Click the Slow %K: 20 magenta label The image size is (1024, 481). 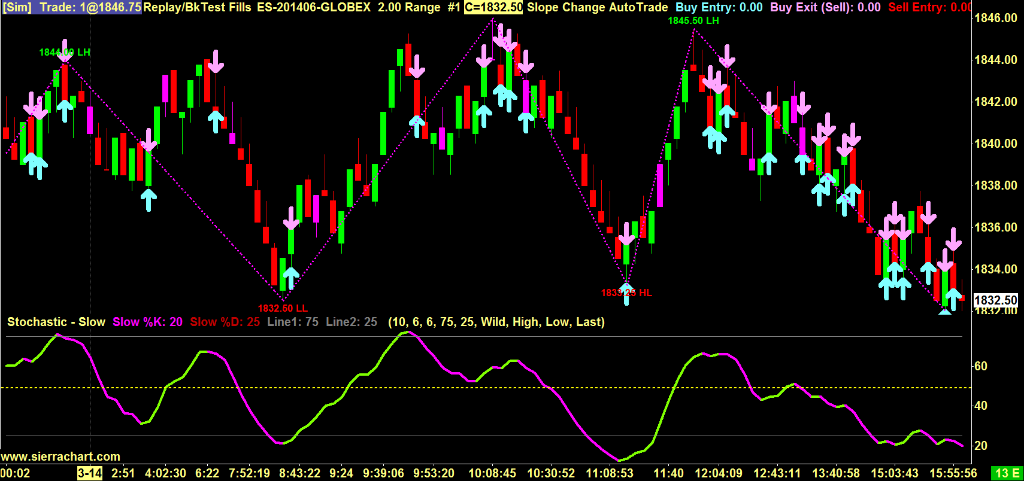pyautogui.click(x=147, y=322)
